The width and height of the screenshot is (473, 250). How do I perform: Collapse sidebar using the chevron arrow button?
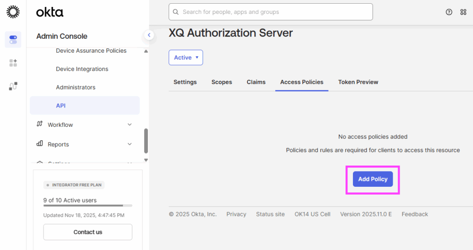click(x=149, y=35)
